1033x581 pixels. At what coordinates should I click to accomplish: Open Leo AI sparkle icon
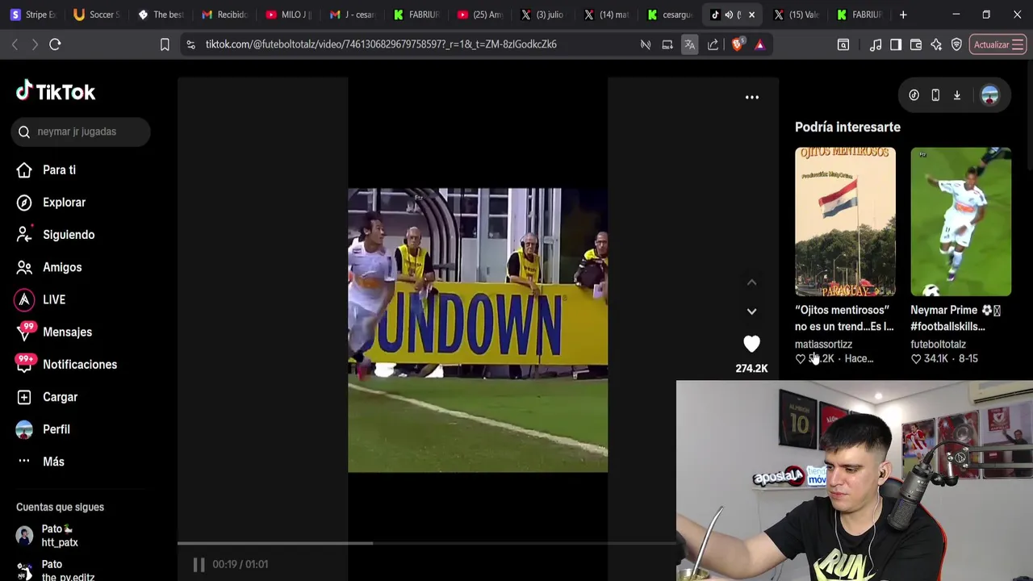click(936, 44)
